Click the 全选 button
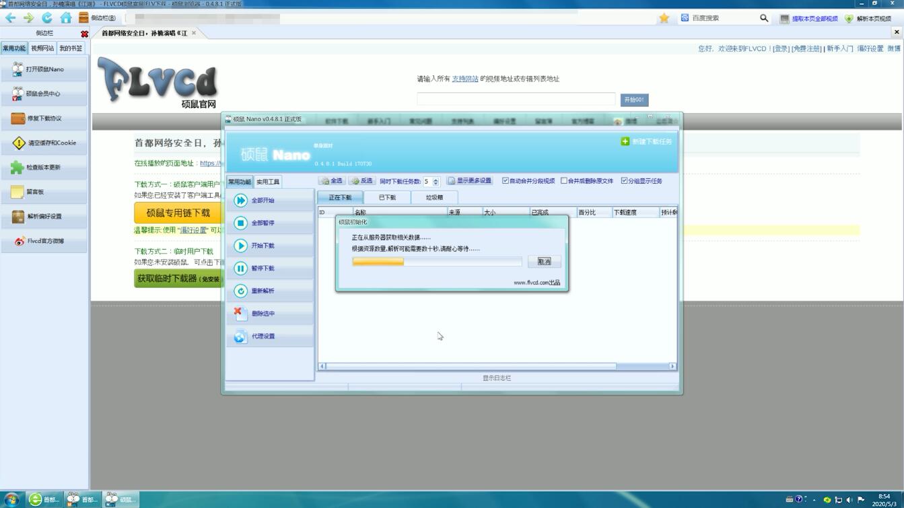Image resolution: width=904 pixels, height=508 pixels. coord(332,181)
